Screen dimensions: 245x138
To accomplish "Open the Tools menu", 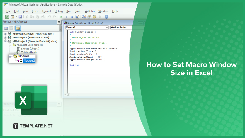I will pyautogui.click(x=78, y=11).
